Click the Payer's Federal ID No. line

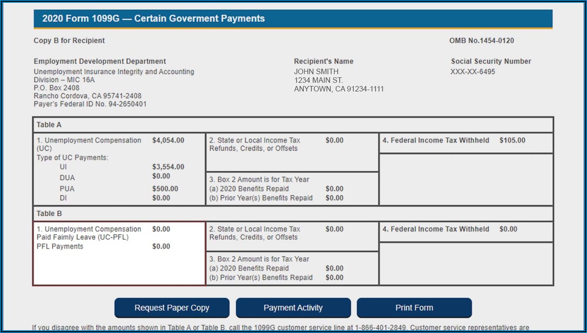(90, 104)
